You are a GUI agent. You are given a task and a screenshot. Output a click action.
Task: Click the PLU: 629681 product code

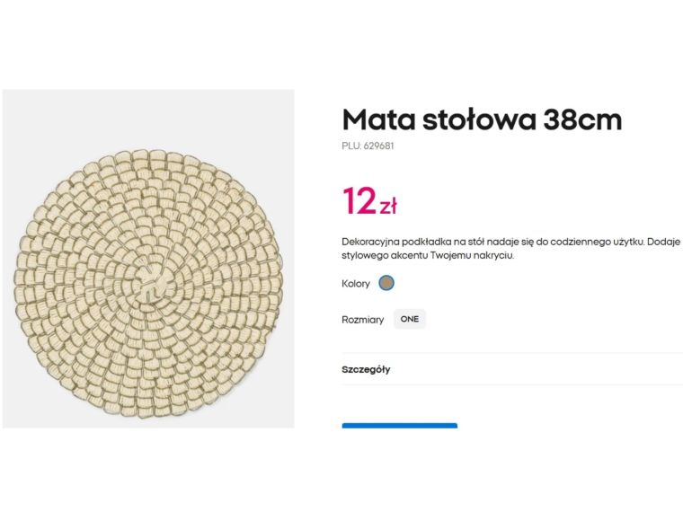tap(368, 146)
